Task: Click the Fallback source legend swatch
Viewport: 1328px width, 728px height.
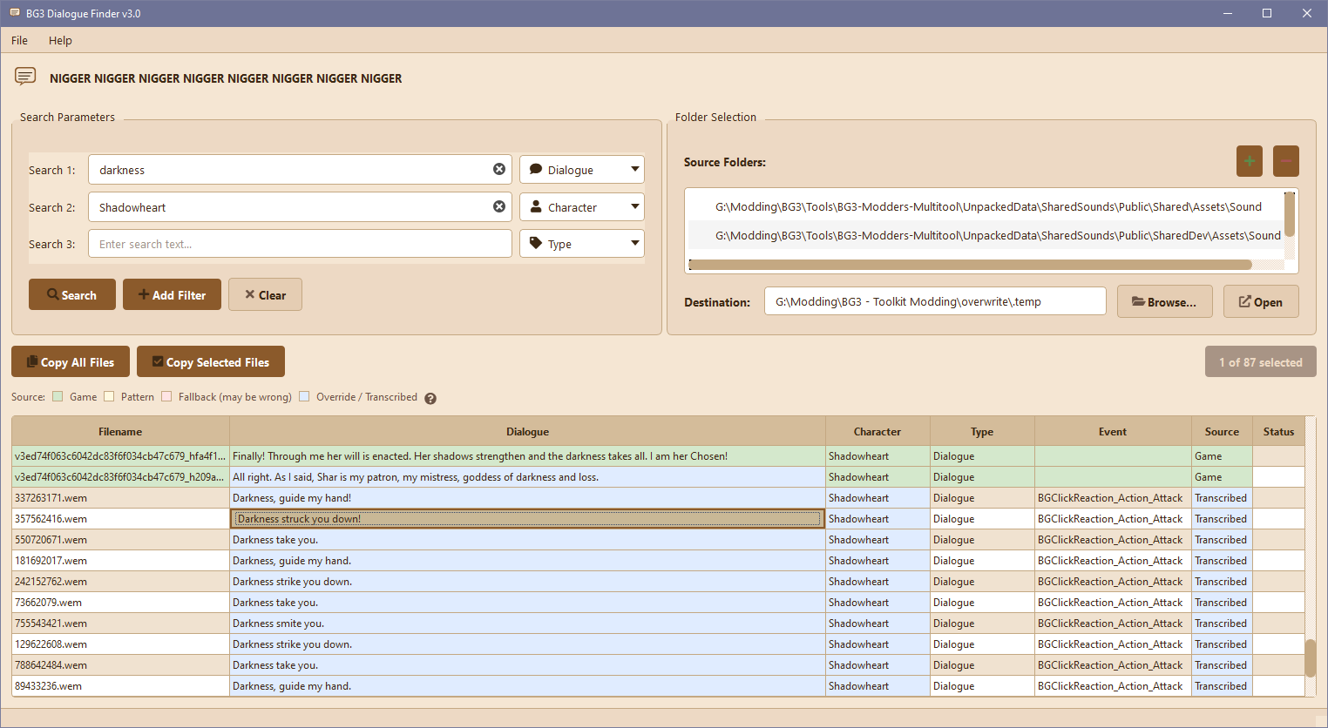Action: pyautogui.click(x=166, y=396)
